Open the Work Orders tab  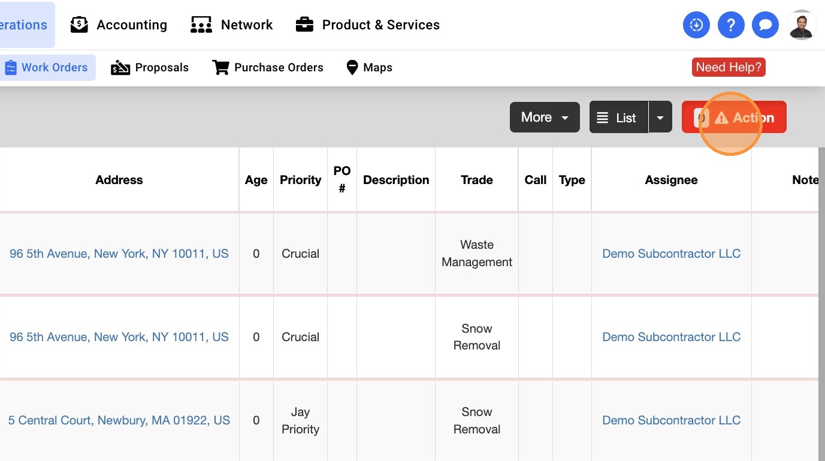pos(48,68)
